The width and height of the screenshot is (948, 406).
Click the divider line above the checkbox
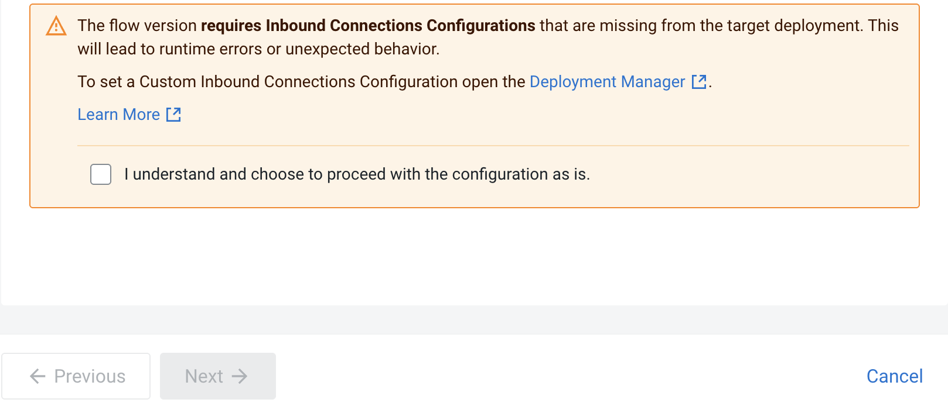tap(493, 146)
